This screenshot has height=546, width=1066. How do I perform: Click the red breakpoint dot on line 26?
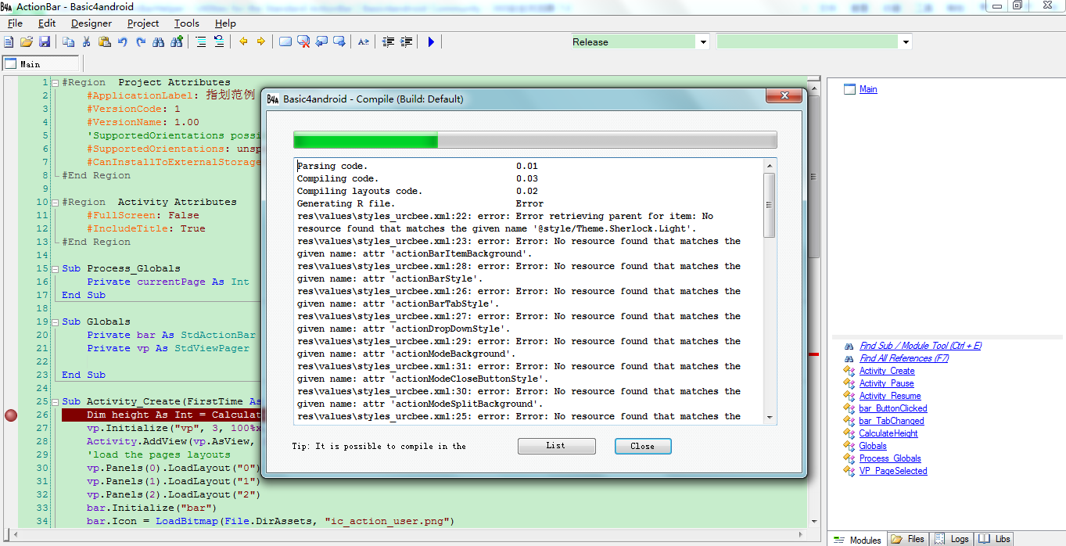[11, 415]
